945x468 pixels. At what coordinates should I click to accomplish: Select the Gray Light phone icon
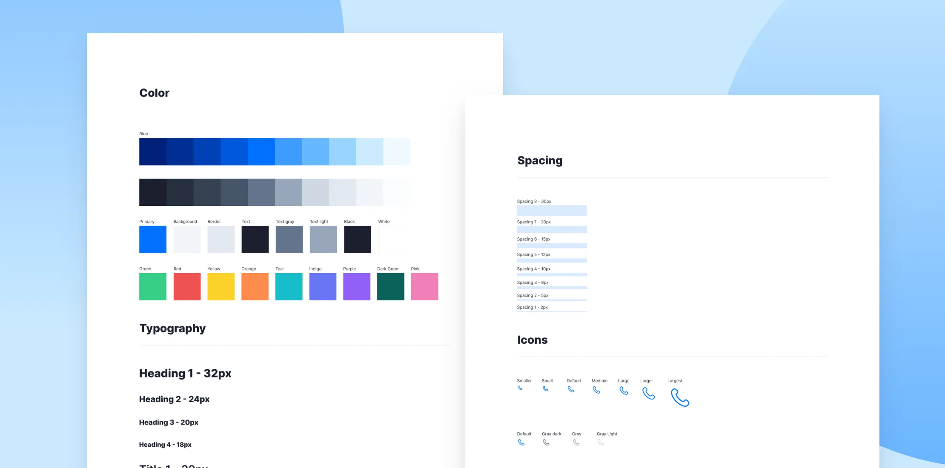pos(601,442)
